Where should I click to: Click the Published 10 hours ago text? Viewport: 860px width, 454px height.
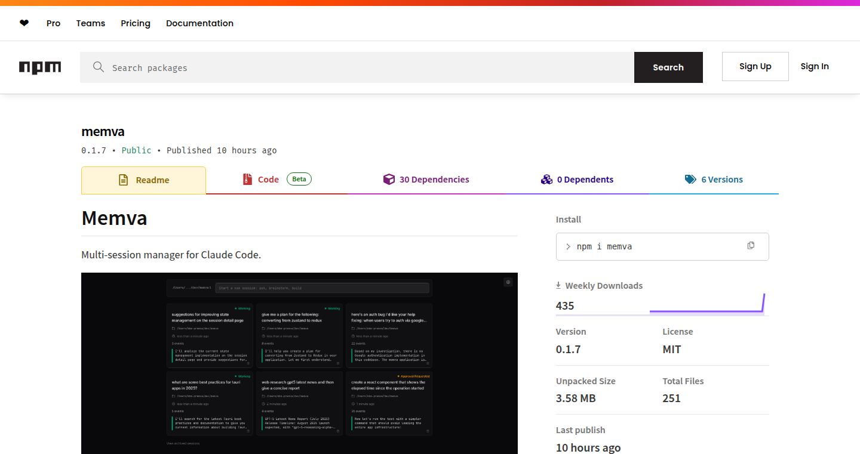pyautogui.click(x=222, y=150)
